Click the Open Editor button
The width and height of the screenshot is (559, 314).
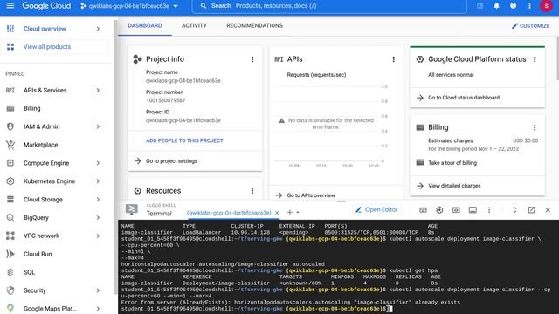376,209
